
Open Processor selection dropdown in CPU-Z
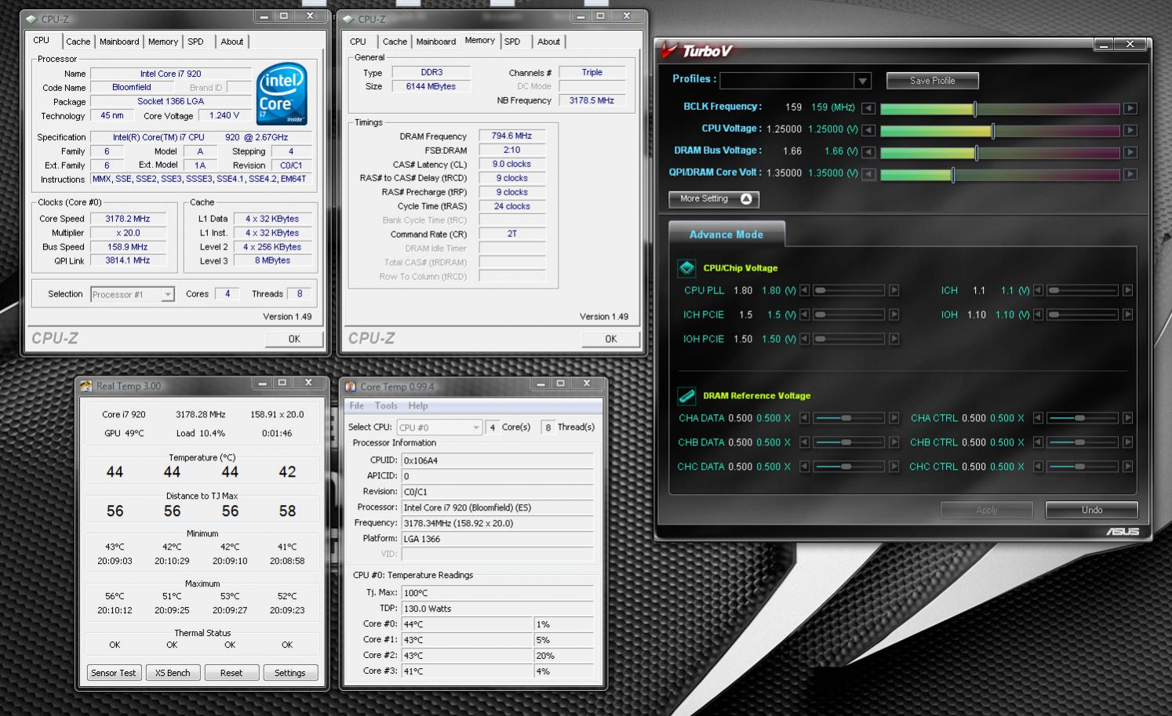click(x=167, y=295)
